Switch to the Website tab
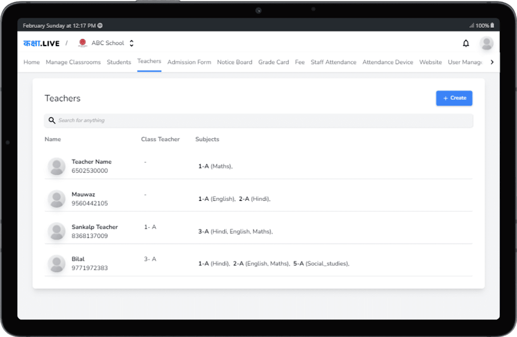517x337 pixels. 430,62
